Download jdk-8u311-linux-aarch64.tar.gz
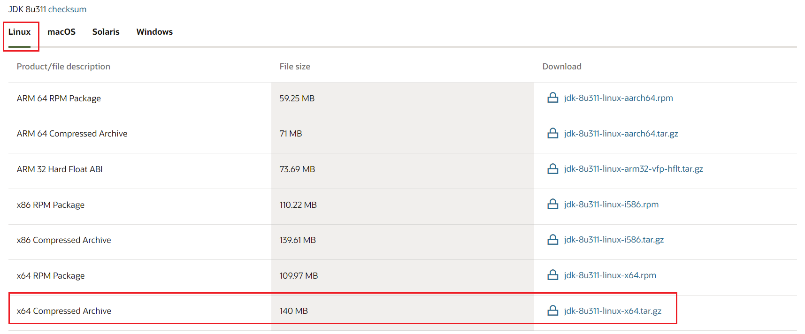This screenshot has height=334, width=805. click(621, 134)
